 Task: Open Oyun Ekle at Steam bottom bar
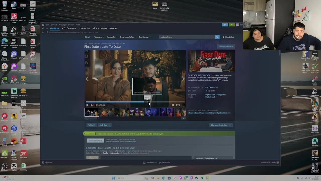(47, 163)
